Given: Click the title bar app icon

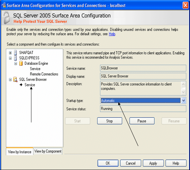Looking at the screenshot, I should coord(4,5).
